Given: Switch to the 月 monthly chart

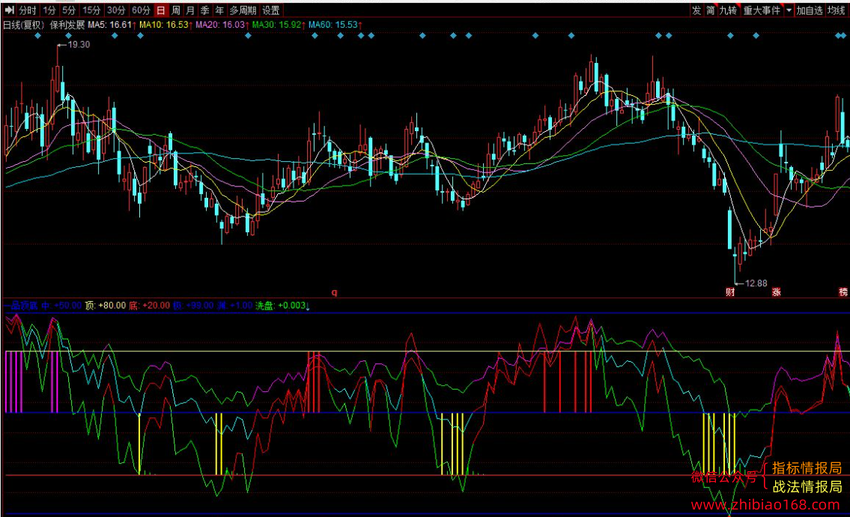Looking at the screenshot, I should pyautogui.click(x=190, y=10).
